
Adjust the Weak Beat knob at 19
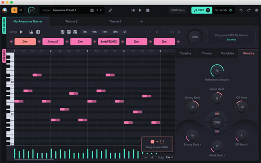[x=217, y=99]
